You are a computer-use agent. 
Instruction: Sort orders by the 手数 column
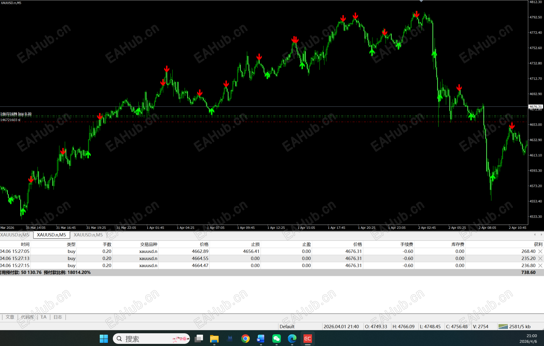pyautogui.click(x=107, y=244)
